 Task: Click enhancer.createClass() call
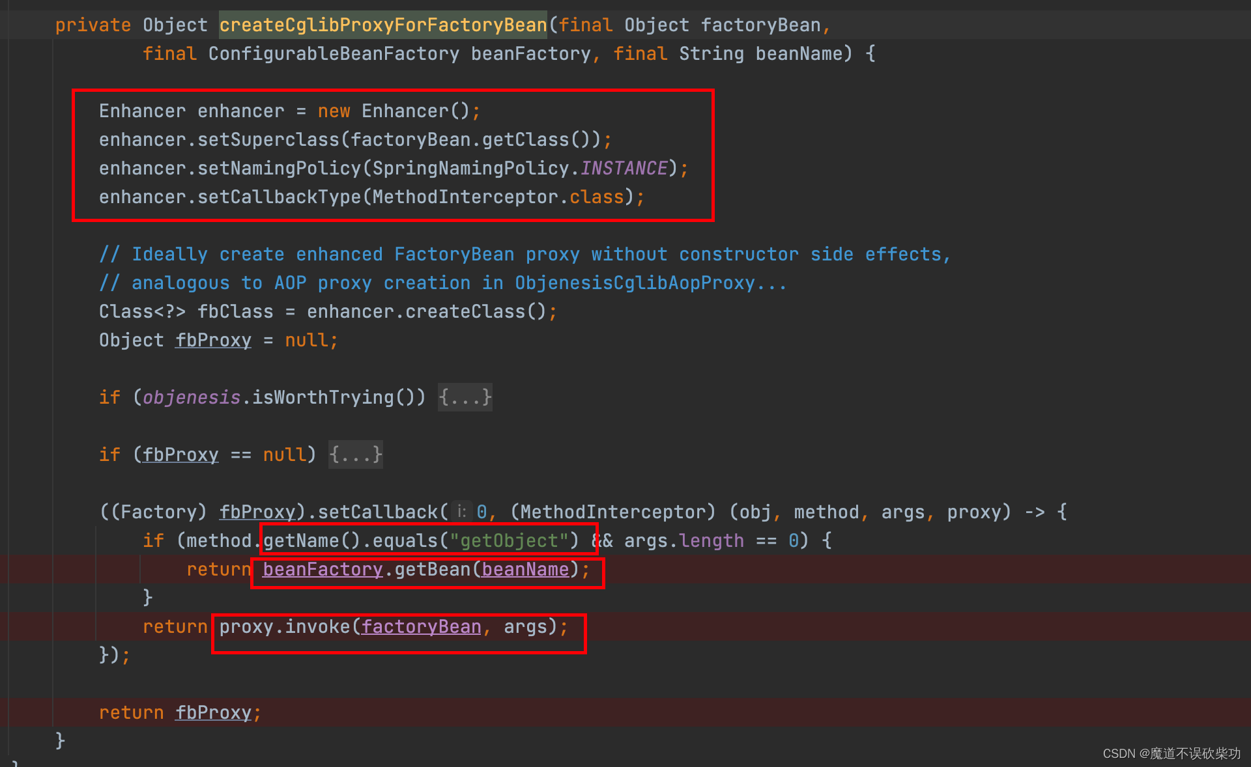pos(426,312)
